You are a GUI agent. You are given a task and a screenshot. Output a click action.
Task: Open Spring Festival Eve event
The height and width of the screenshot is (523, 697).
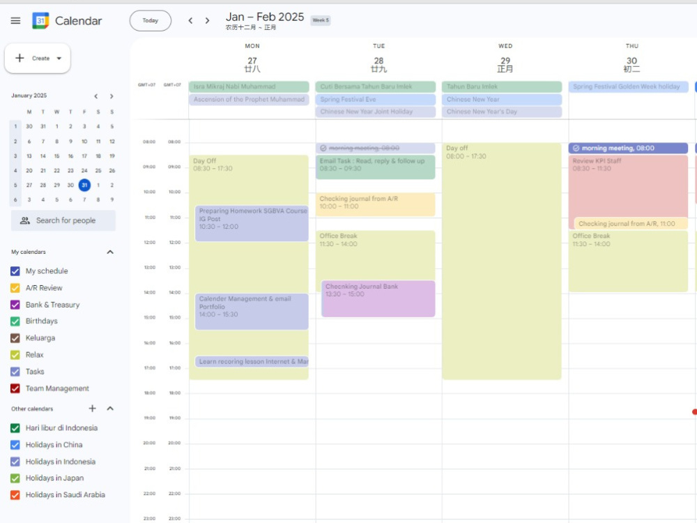tap(376, 99)
